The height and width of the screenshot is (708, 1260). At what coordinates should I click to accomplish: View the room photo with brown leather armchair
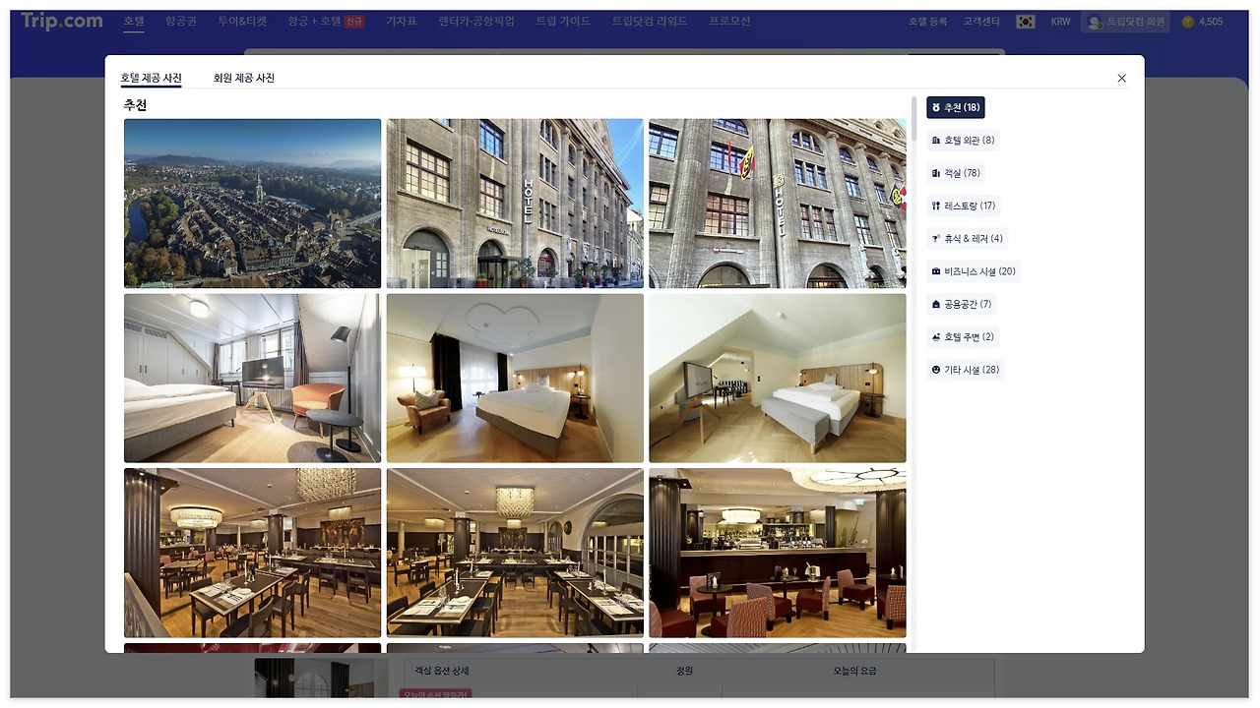(515, 379)
